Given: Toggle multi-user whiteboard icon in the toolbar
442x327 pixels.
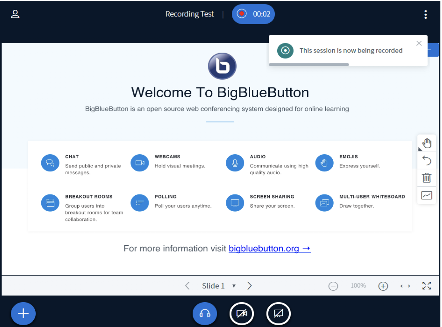Looking at the screenshot, I should 426,195.
